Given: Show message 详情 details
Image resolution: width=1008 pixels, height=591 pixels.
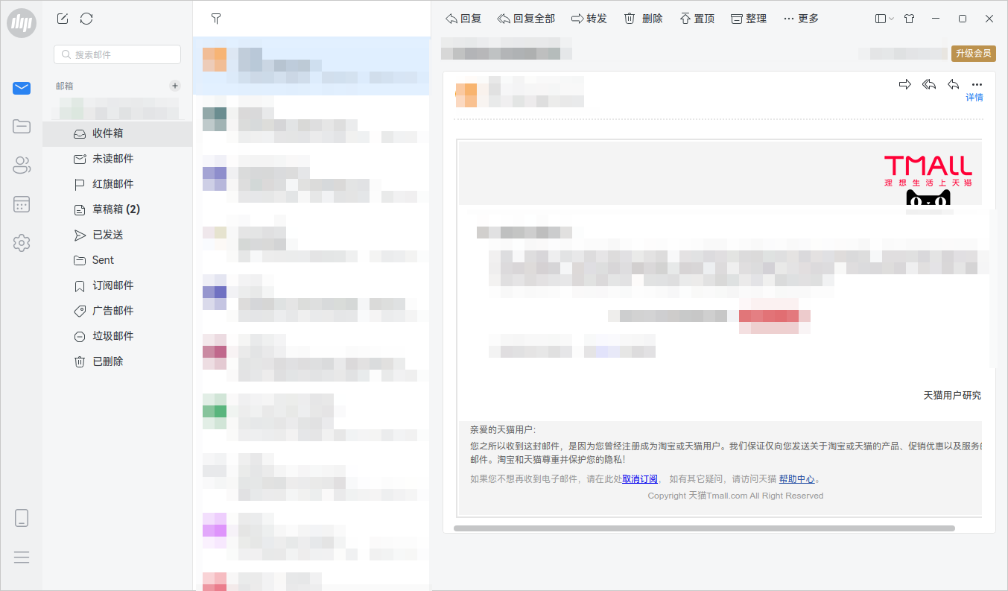Looking at the screenshot, I should (974, 98).
